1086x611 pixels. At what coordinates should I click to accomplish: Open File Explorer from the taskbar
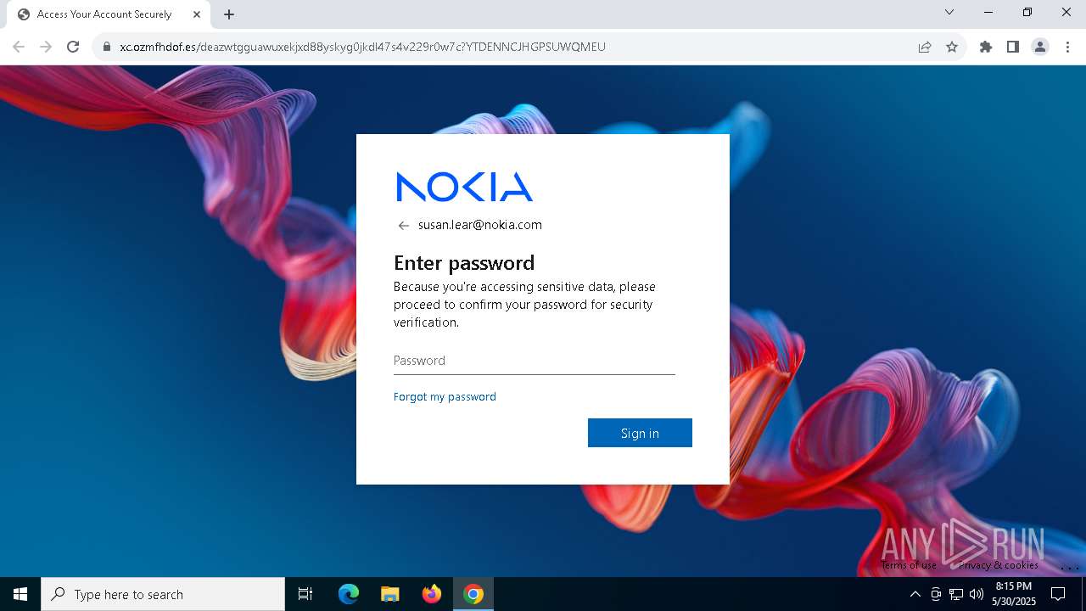pos(390,594)
